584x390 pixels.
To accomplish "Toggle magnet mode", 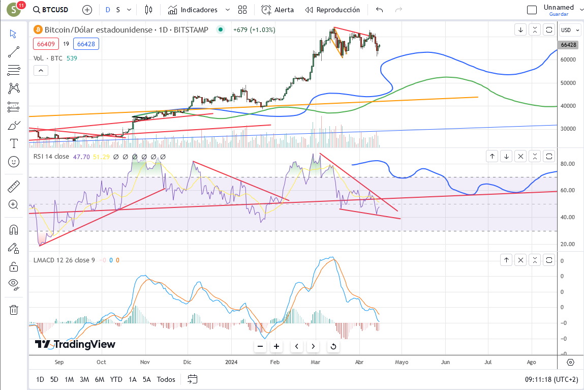I will (13, 230).
